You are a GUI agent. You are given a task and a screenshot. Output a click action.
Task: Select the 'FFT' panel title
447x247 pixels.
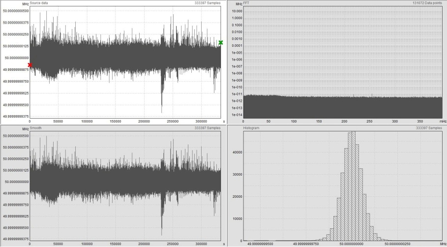tap(246, 3)
